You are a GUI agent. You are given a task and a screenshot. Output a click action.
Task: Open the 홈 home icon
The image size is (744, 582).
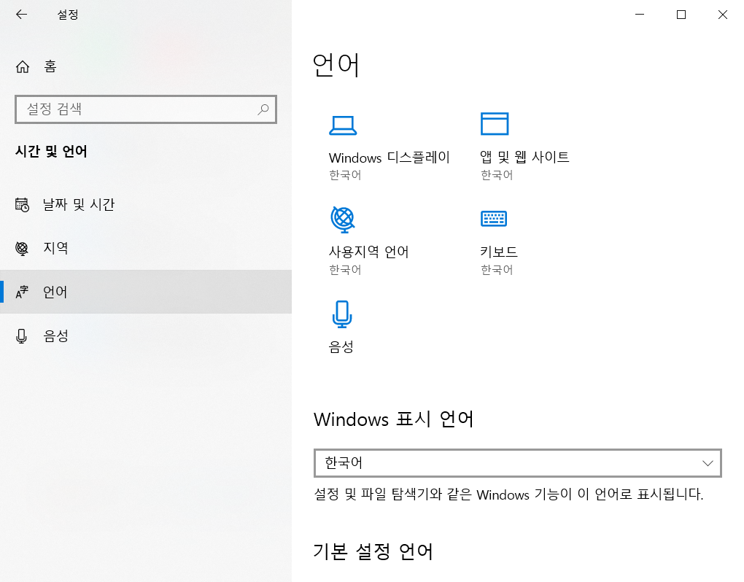point(23,66)
